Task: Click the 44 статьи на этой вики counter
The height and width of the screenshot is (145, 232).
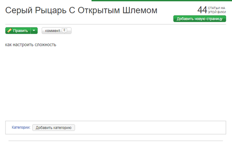Action: pos(212,10)
